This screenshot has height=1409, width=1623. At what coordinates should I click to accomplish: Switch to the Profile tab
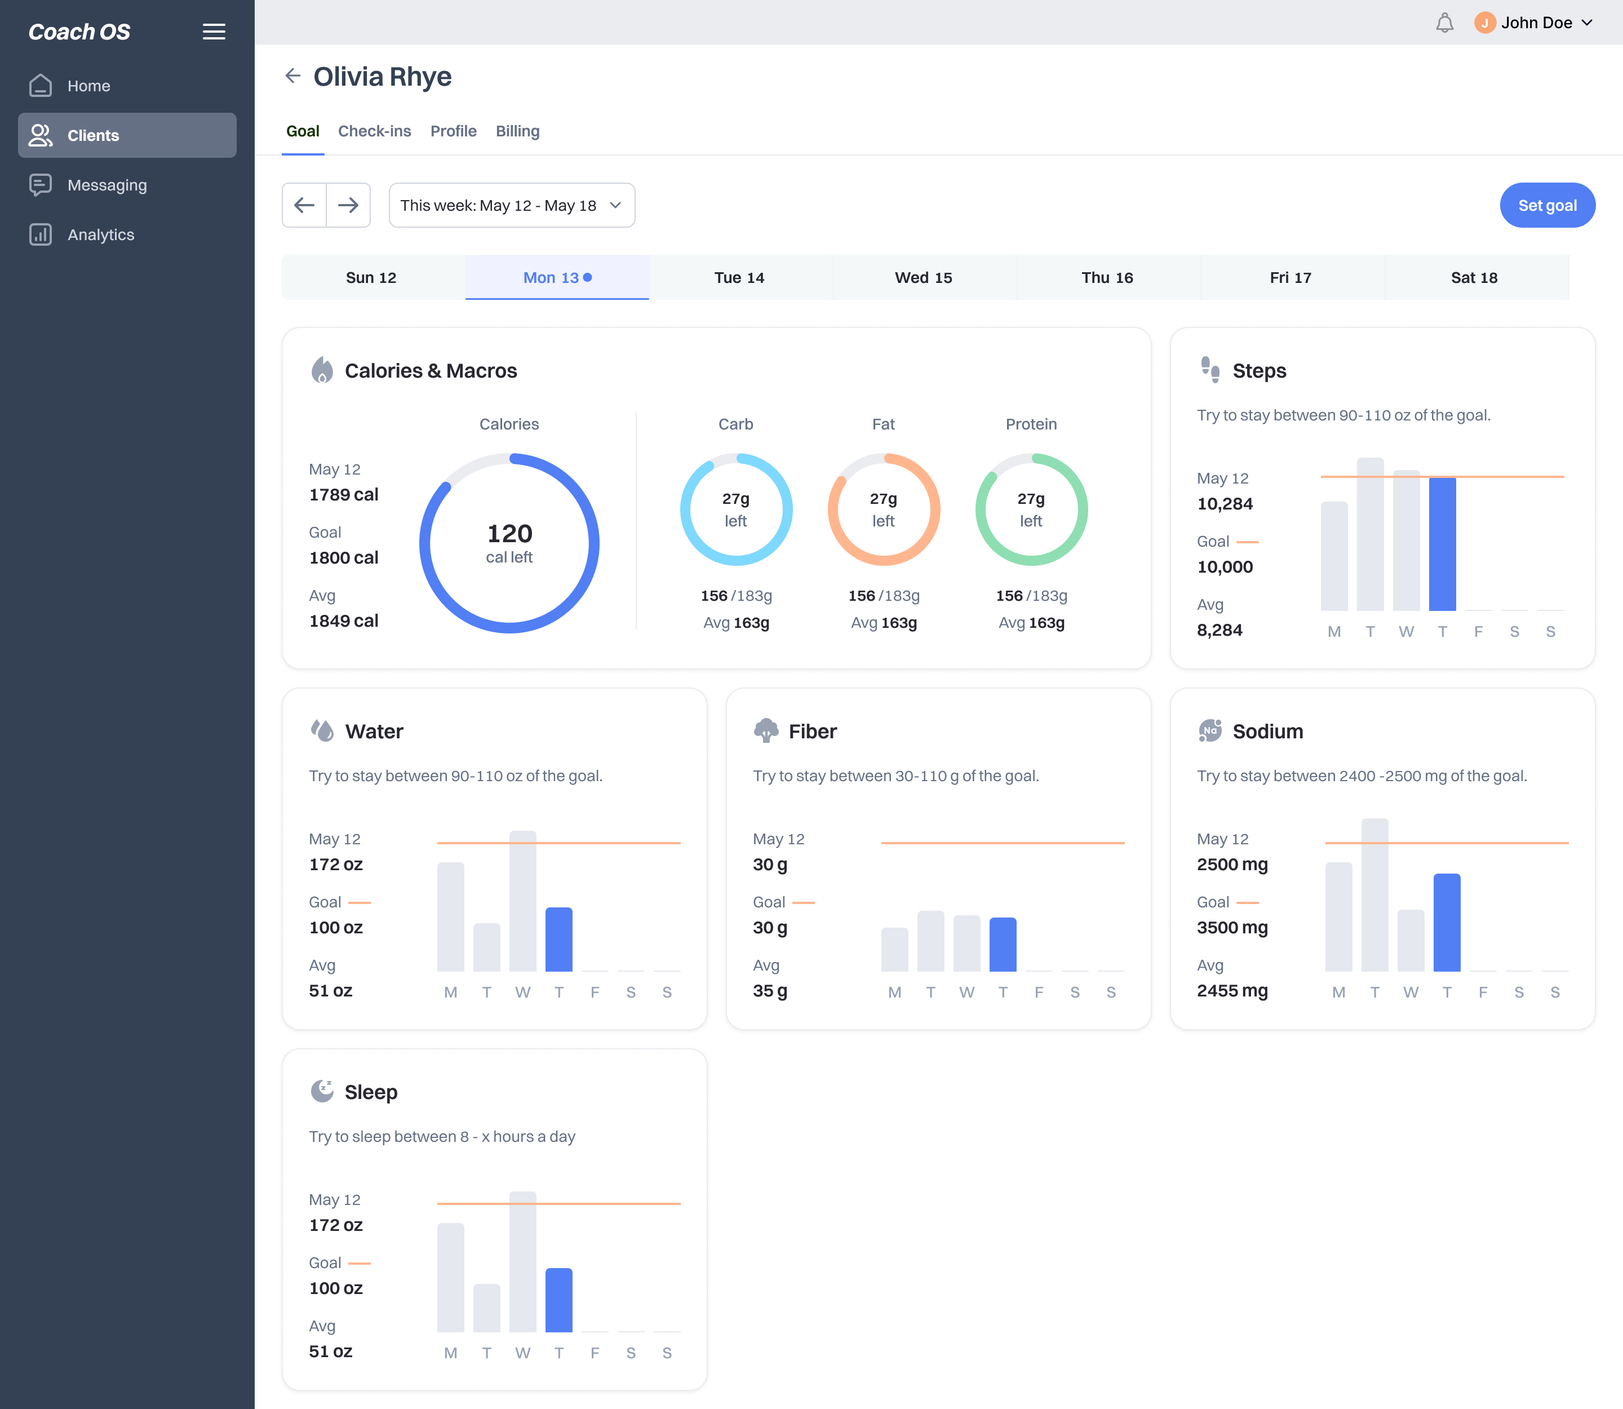(453, 131)
